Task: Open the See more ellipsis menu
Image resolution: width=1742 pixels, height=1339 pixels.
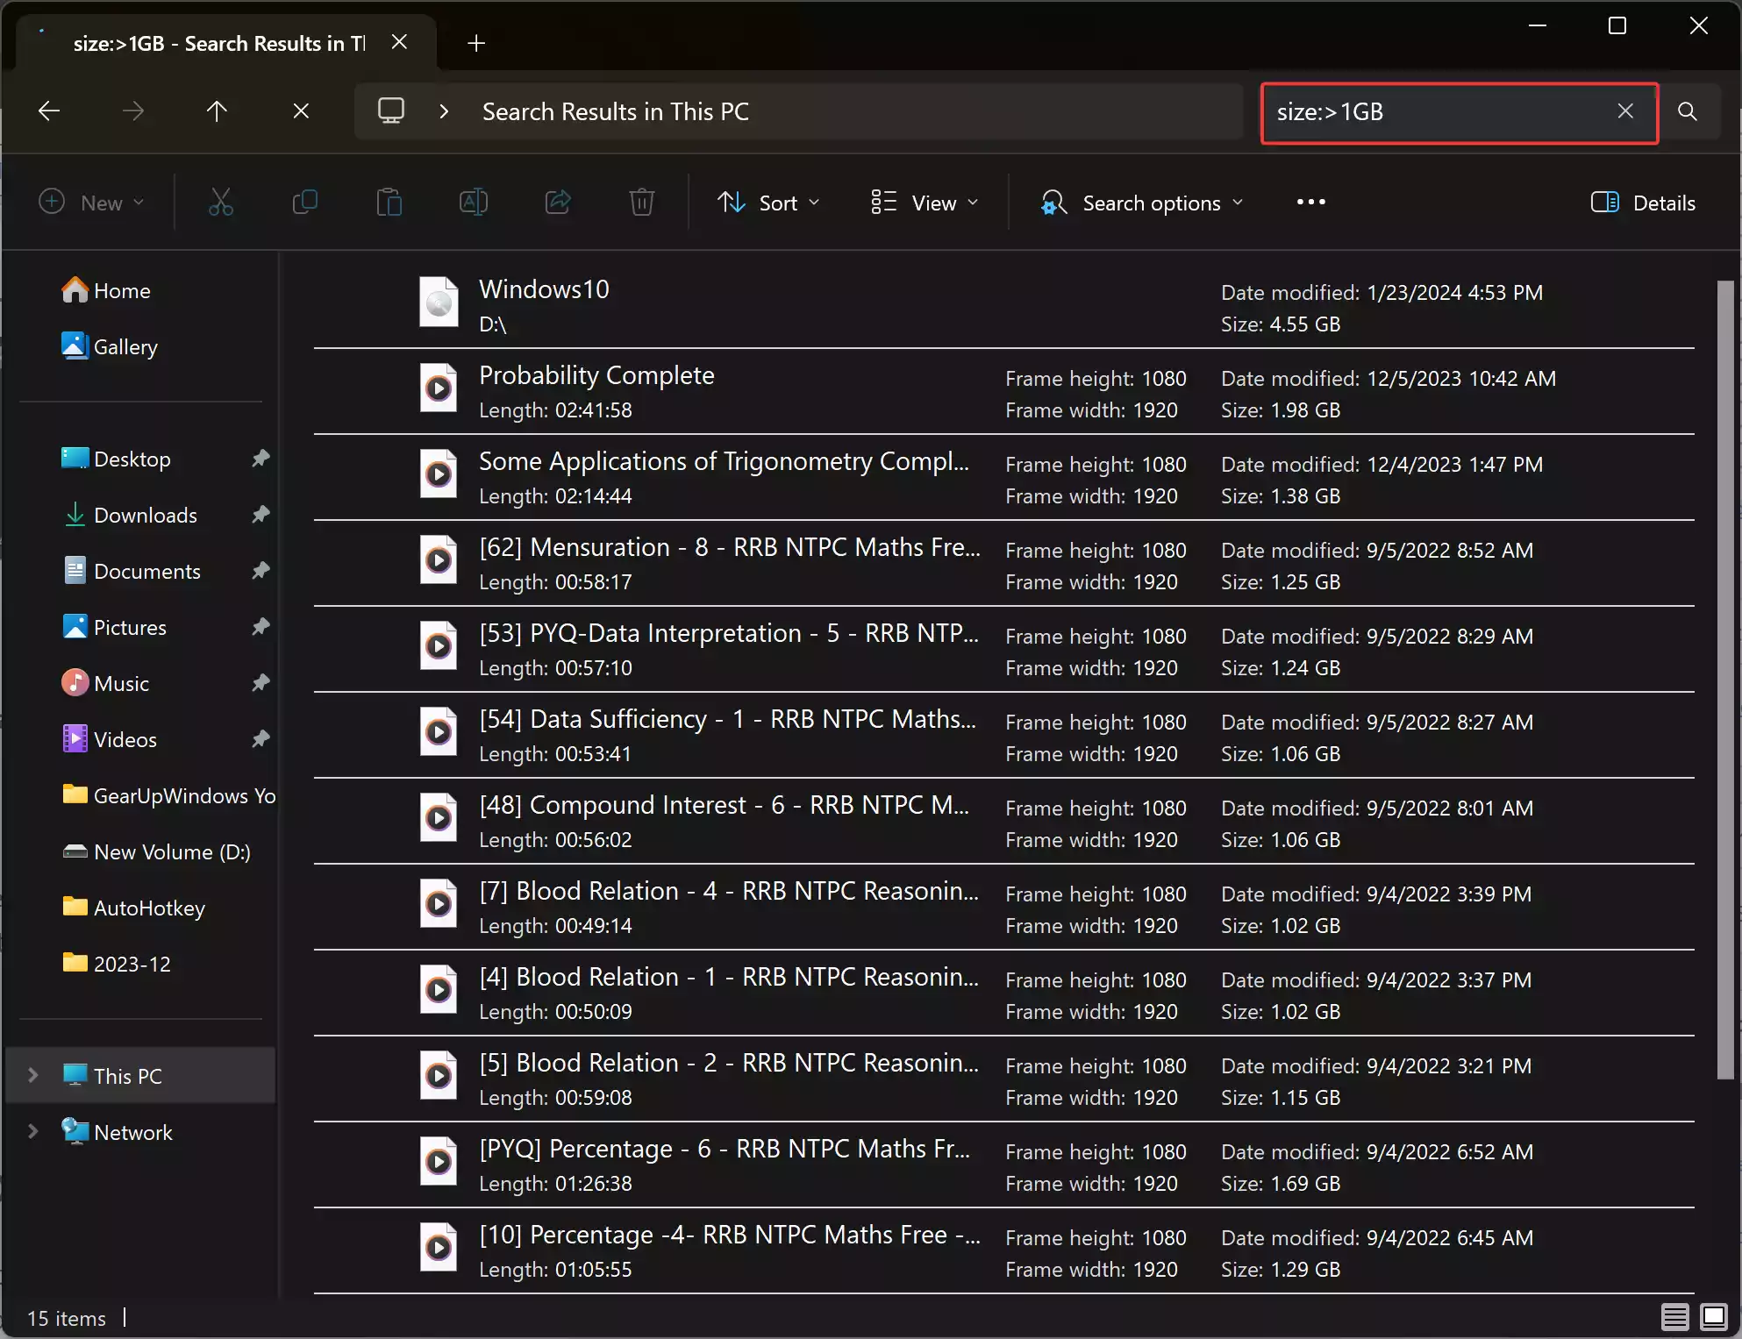Action: click(1310, 203)
